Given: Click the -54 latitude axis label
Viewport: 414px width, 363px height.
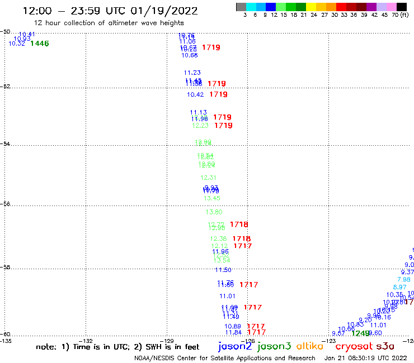Looking at the screenshot, I should click(x=5, y=144).
